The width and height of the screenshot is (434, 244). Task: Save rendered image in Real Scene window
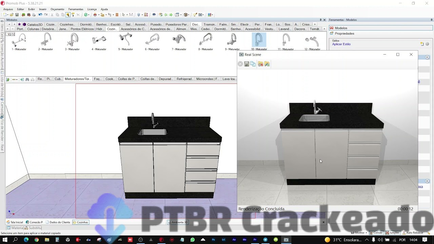246,64
